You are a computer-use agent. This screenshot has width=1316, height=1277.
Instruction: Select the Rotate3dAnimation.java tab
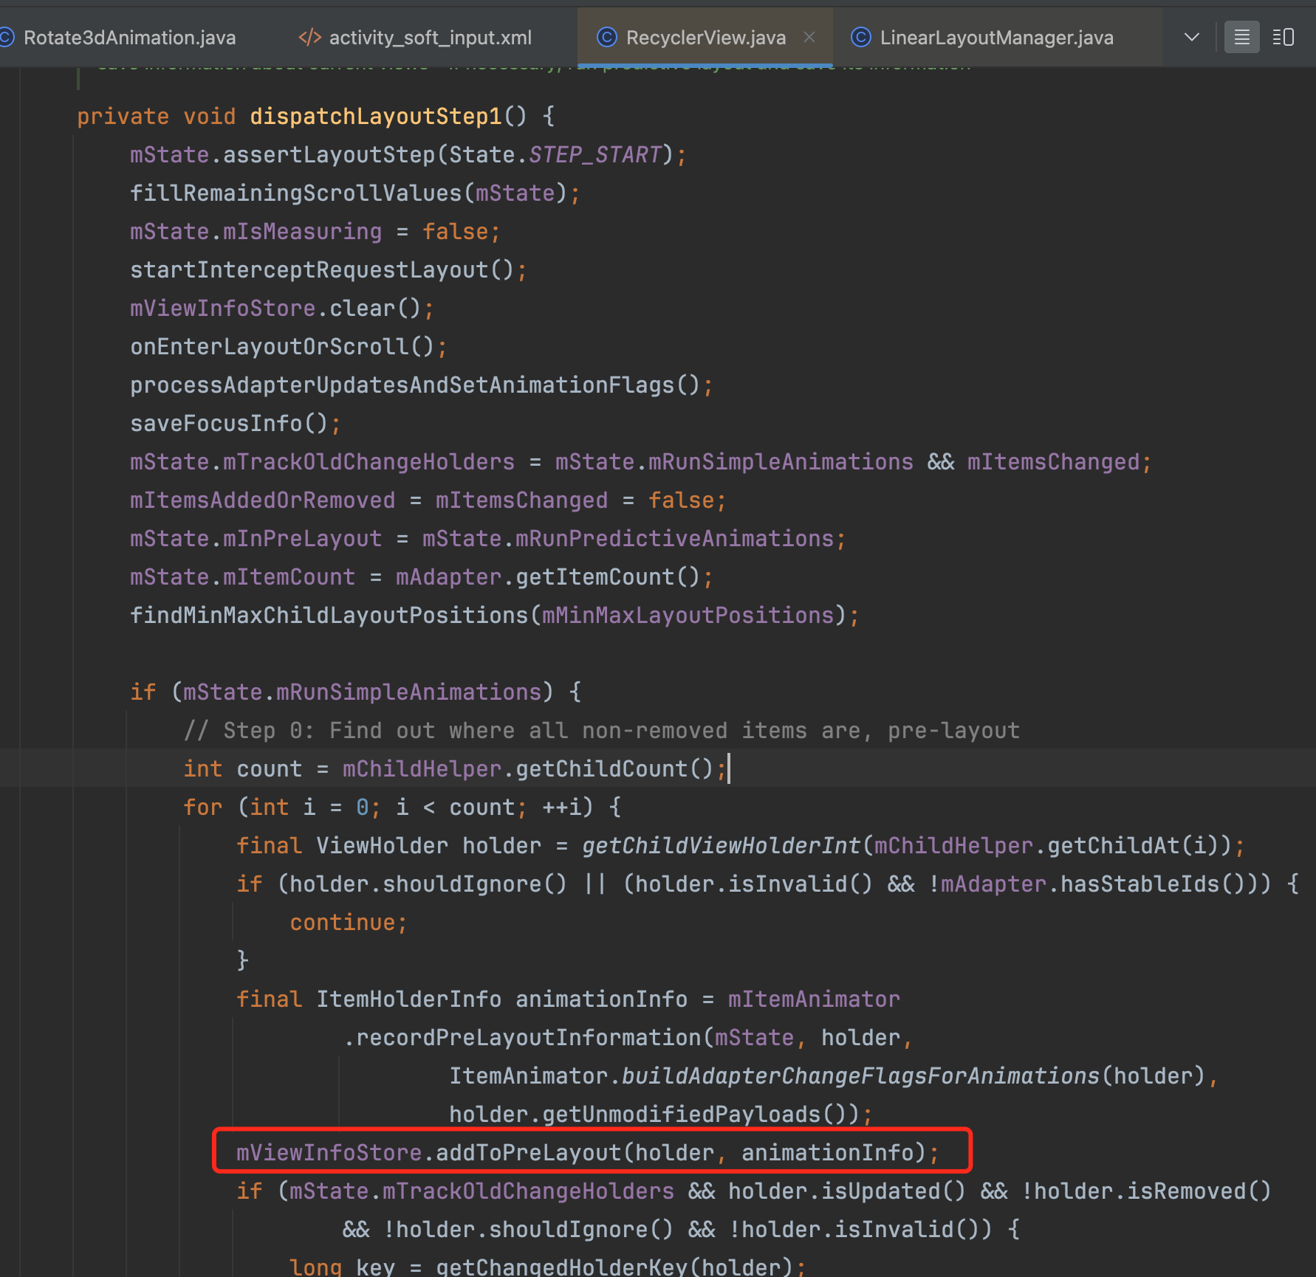[x=129, y=38]
